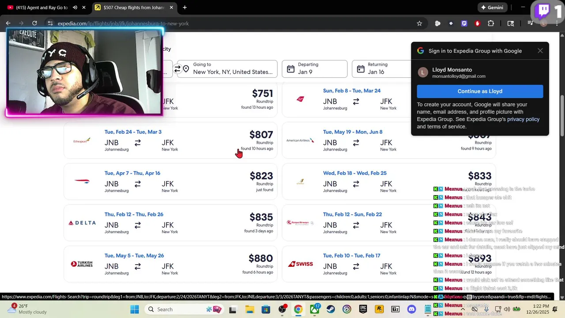The image size is (565, 318).
Task: Click the address bar URL
Action: point(123,23)
